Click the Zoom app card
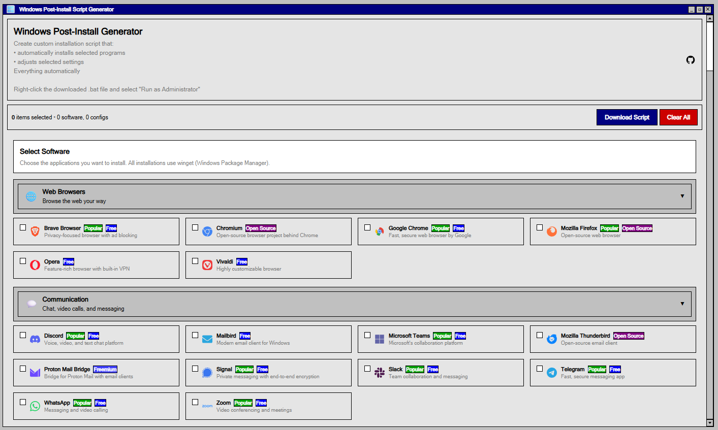Viewport: 718px width, 430px height. (x=268, y=406)
